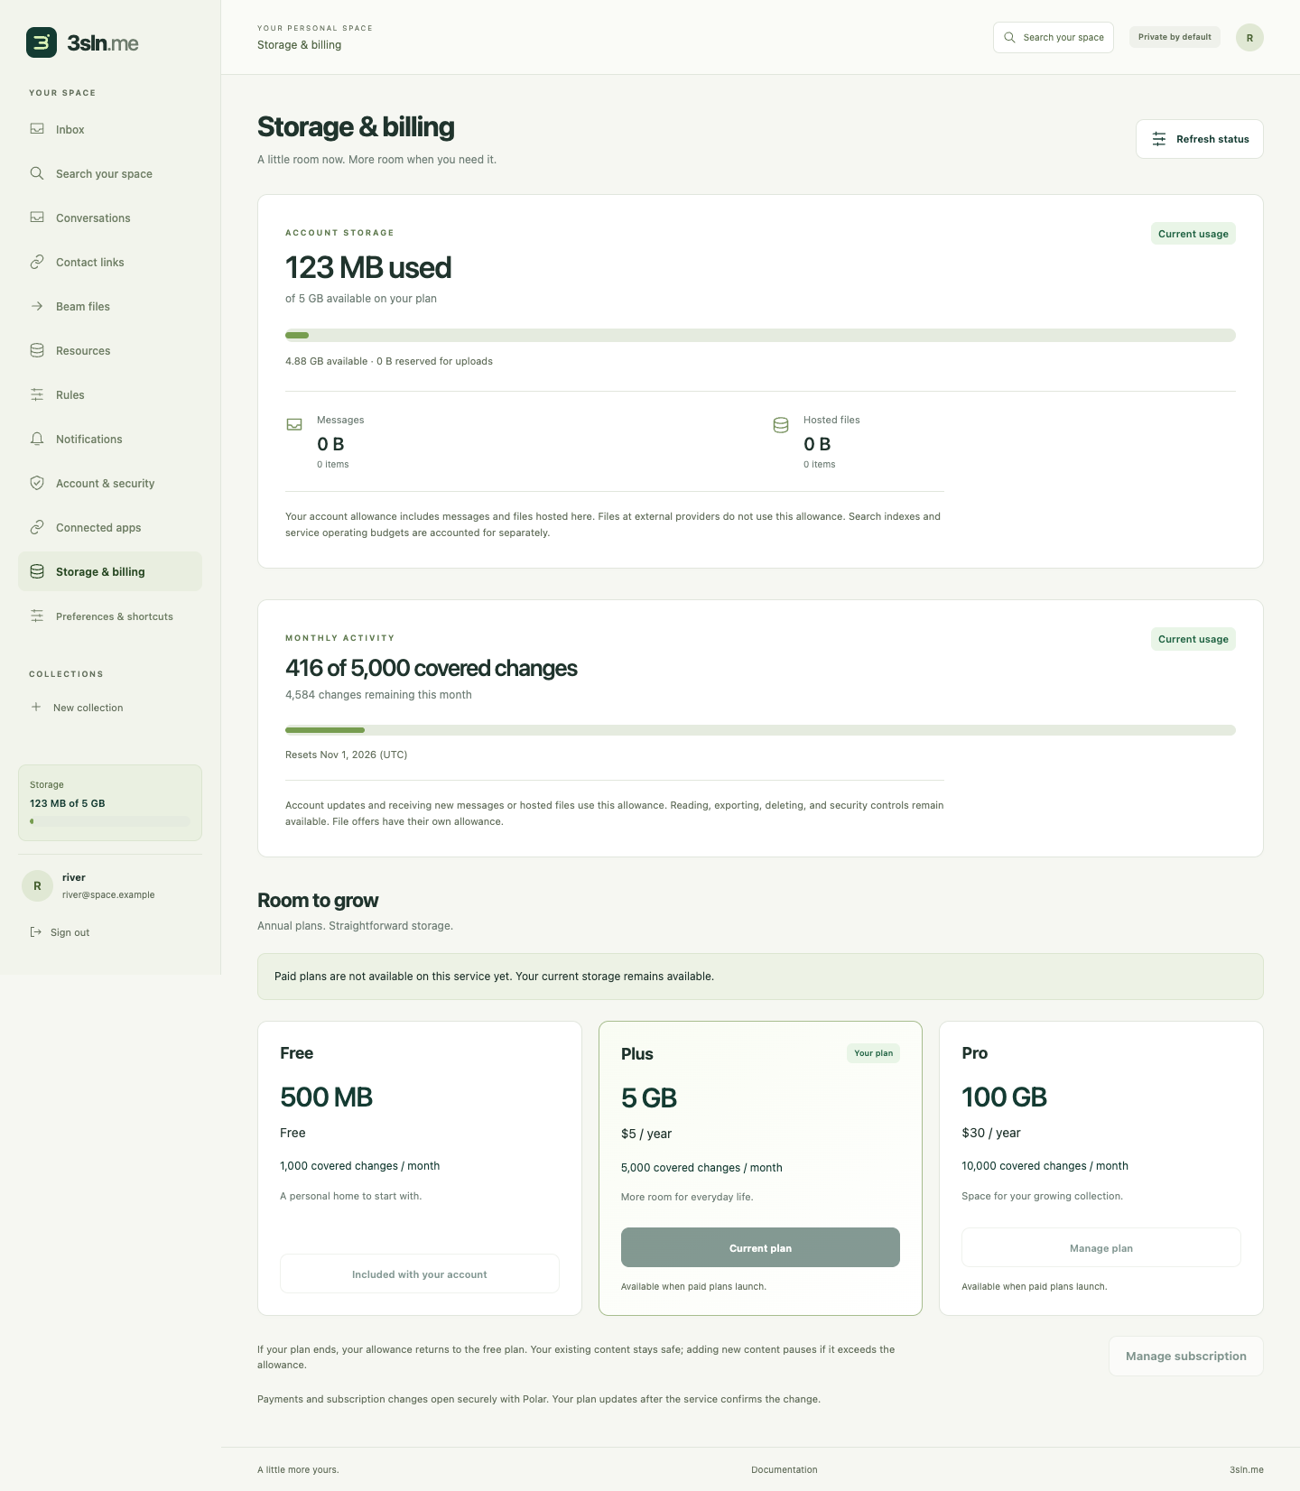The image size is (1300, 1491).
Task: Open Inbox from the sidebar
Action: (x=110, y=129)
